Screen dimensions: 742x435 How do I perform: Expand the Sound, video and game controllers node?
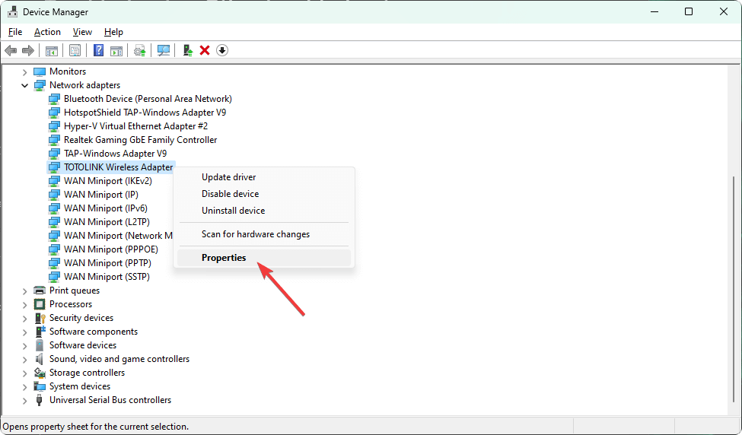pyautogui.click(x=24, y=360)
